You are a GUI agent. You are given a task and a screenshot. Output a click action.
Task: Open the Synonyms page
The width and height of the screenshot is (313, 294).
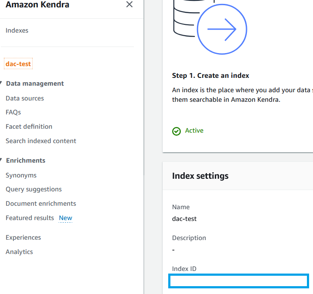click(21, 175)
